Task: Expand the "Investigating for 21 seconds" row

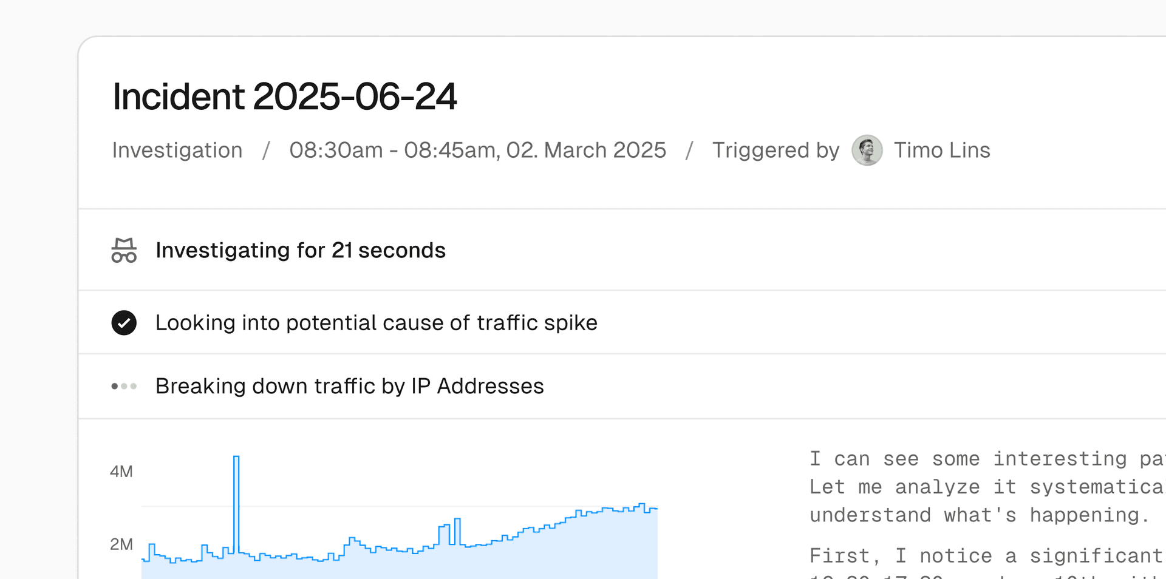Action: tap(301, 250)
